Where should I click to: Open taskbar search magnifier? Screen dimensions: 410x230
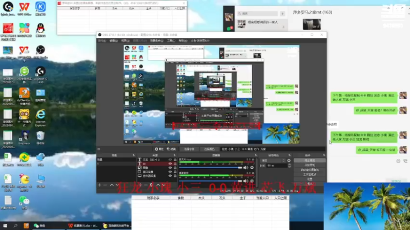15,225
